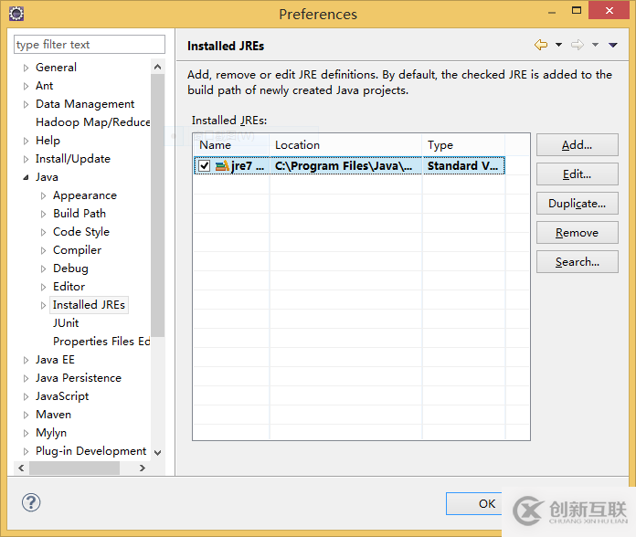Click the forward navigation arrow icon
Viewport: 636px width, 537px height.
pyautogui.click(x=577, y=45)
